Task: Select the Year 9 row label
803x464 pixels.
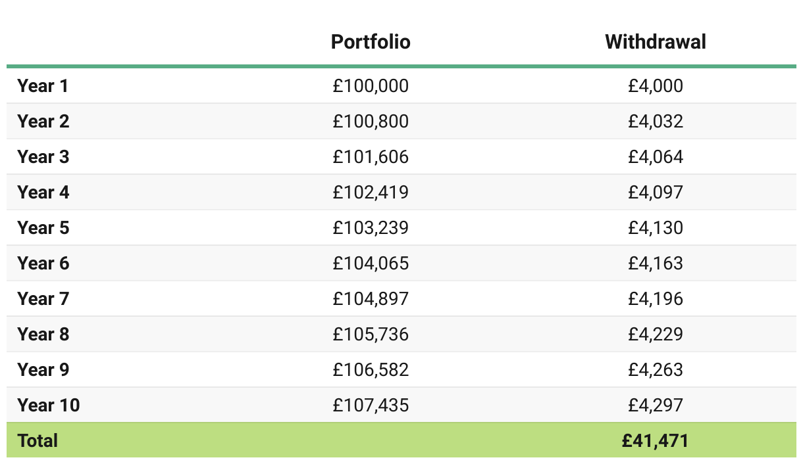Action: click(43, 370)
